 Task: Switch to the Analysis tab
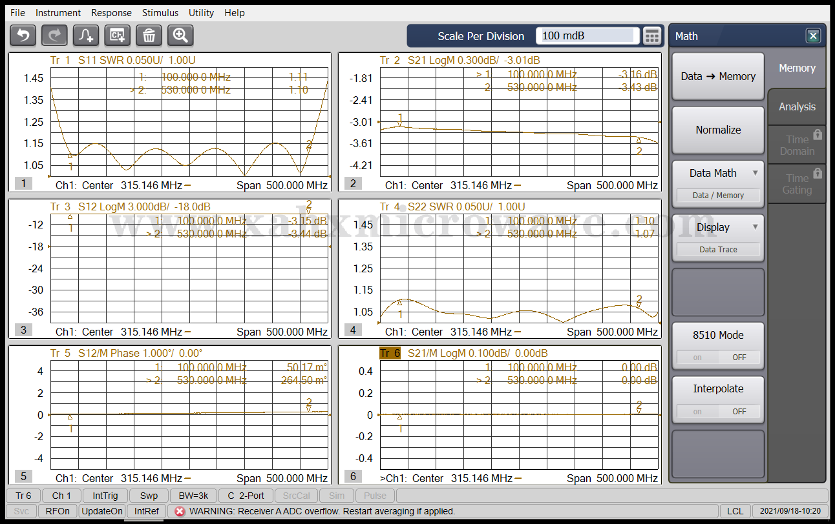click(x=797, y=107)
